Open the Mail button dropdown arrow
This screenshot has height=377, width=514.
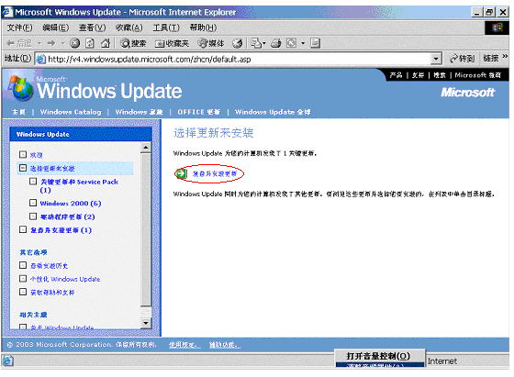(x=264, y=43)
